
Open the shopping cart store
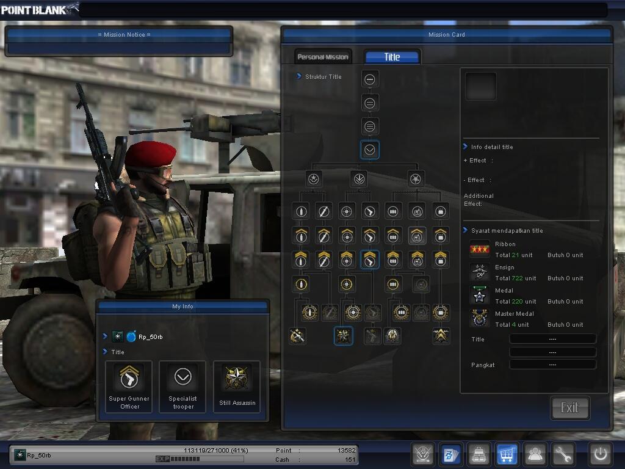(x=507, y=454)
